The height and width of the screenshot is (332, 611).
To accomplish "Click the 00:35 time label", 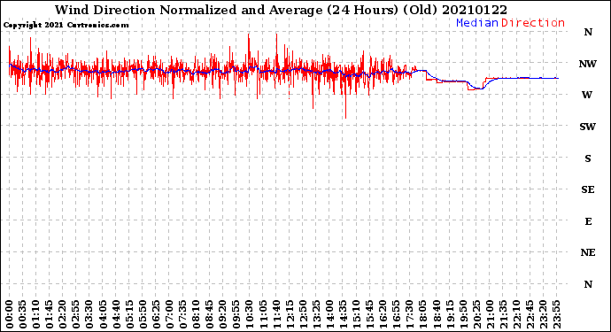I will coord(23,314).
